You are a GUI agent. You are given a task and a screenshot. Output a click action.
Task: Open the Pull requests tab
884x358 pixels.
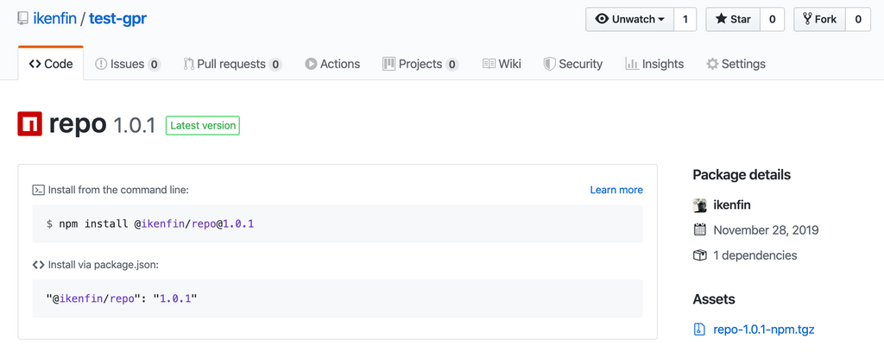pos(232,64)
